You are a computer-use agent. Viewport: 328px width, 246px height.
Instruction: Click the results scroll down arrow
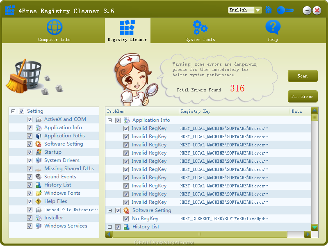click(314, 227)
